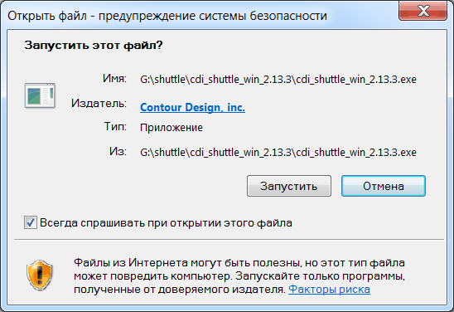Click the 'Отмена' button
454x312 pixels.
384,186
